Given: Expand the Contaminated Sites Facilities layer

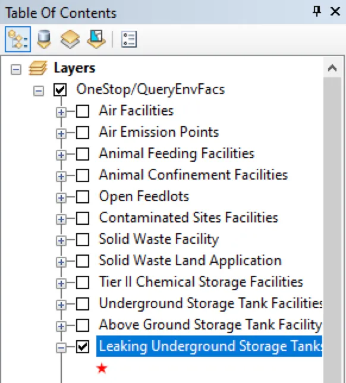Looking at the screenshot, I should point(61,219).
